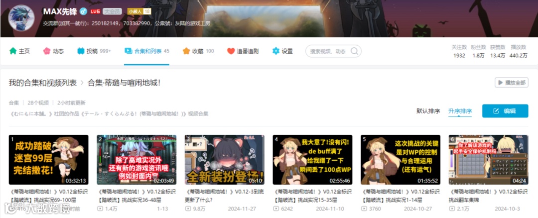Click 粉丝数 1.8万 stat
The height and width of the screenshot is (218, 538).
pos(478,51)
